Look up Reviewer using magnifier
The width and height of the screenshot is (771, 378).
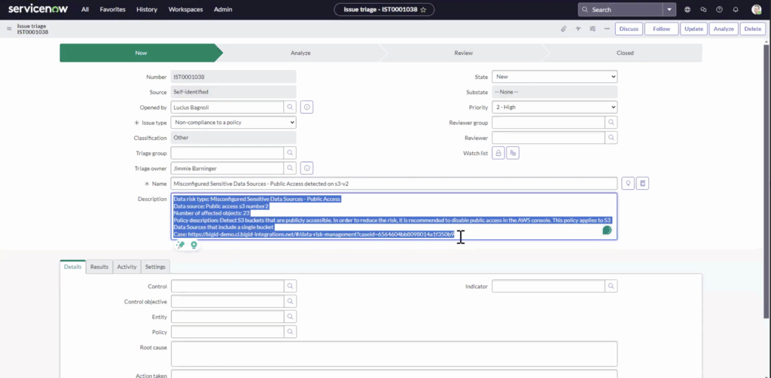click(x=611, y=138)
